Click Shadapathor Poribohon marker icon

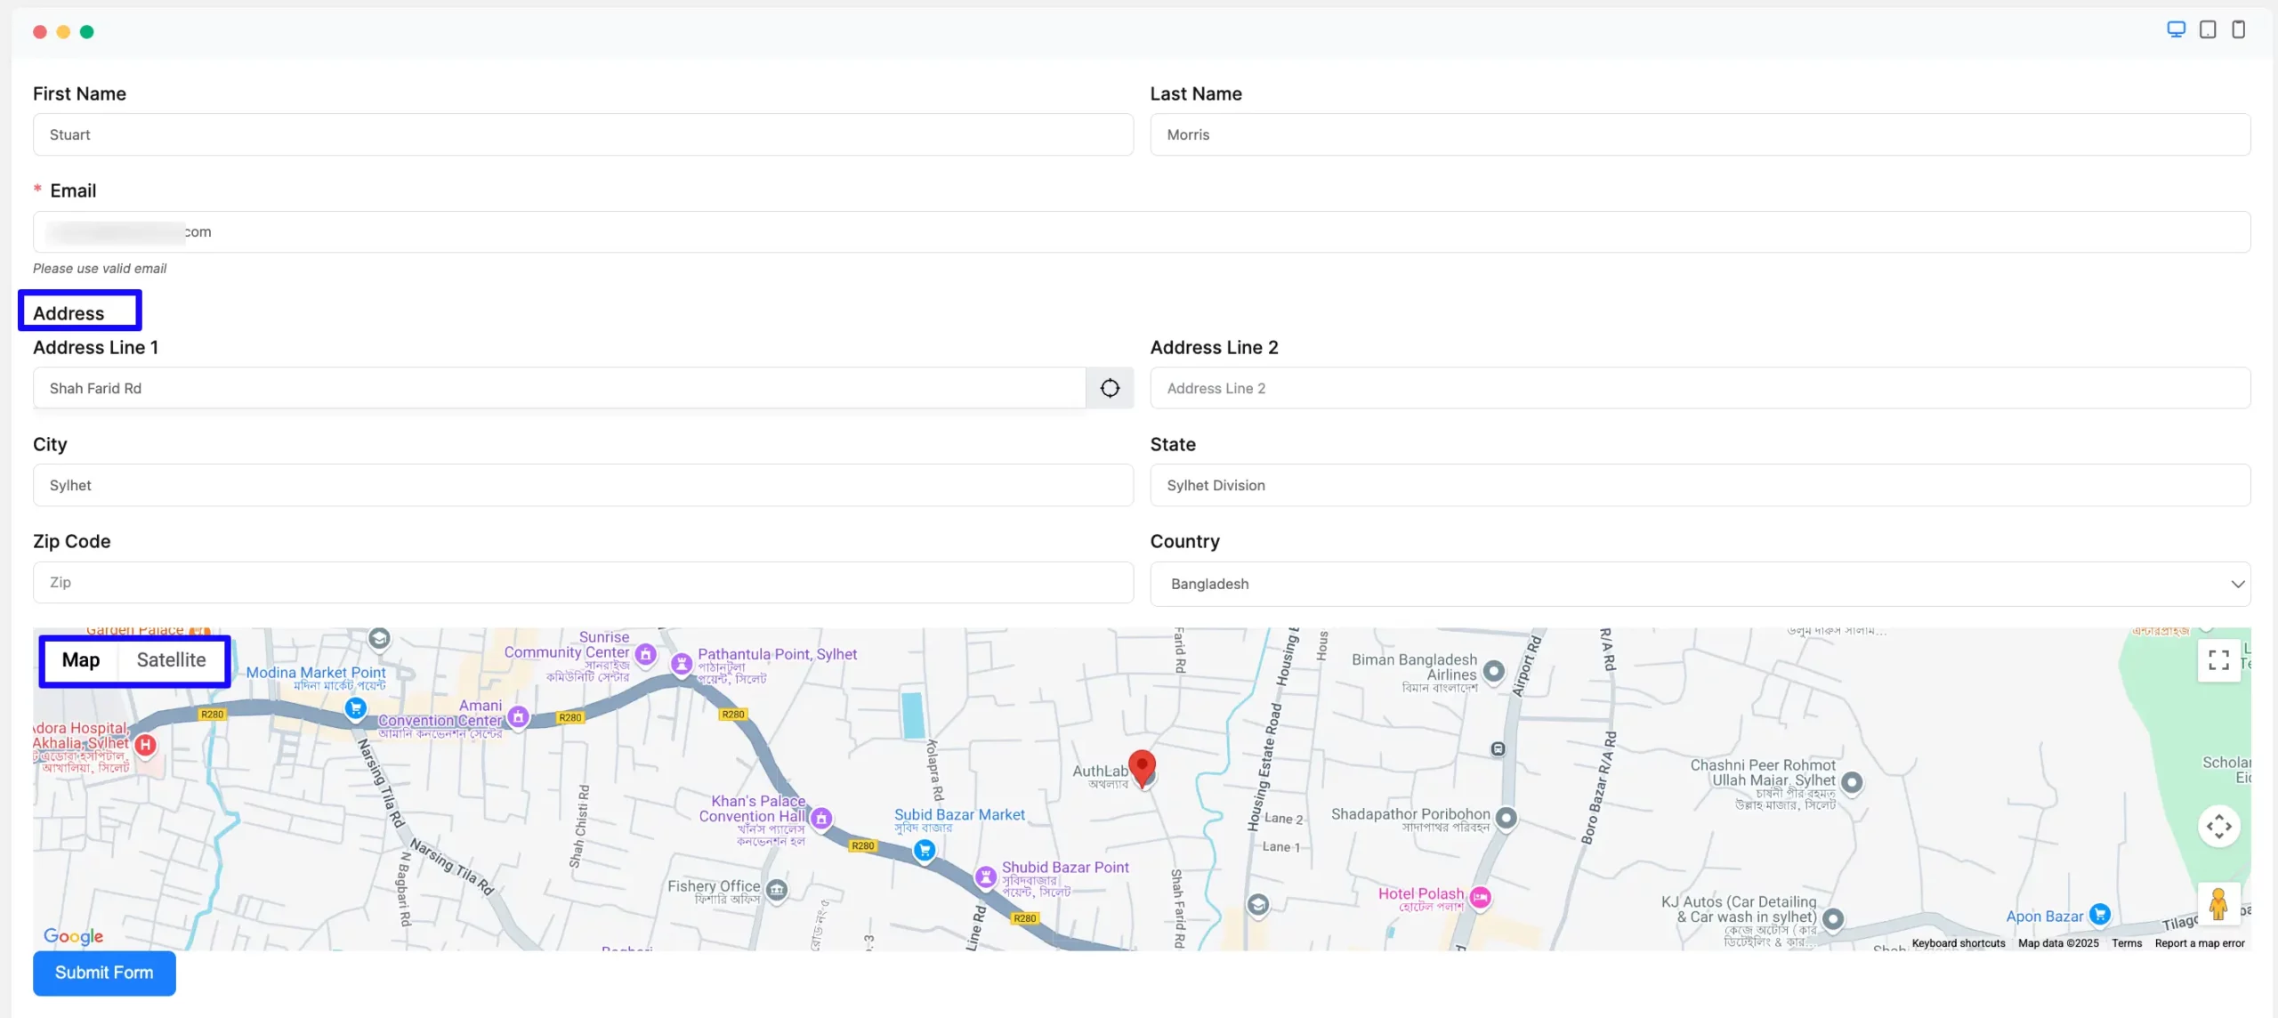click(1506, 817)
